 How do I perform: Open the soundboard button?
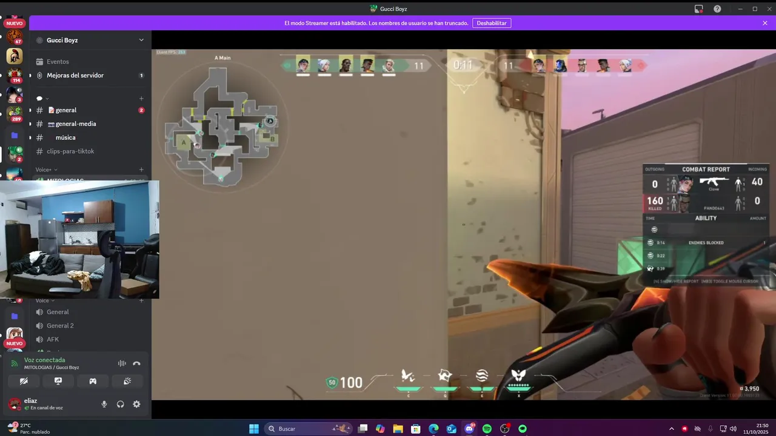point(127,381)
